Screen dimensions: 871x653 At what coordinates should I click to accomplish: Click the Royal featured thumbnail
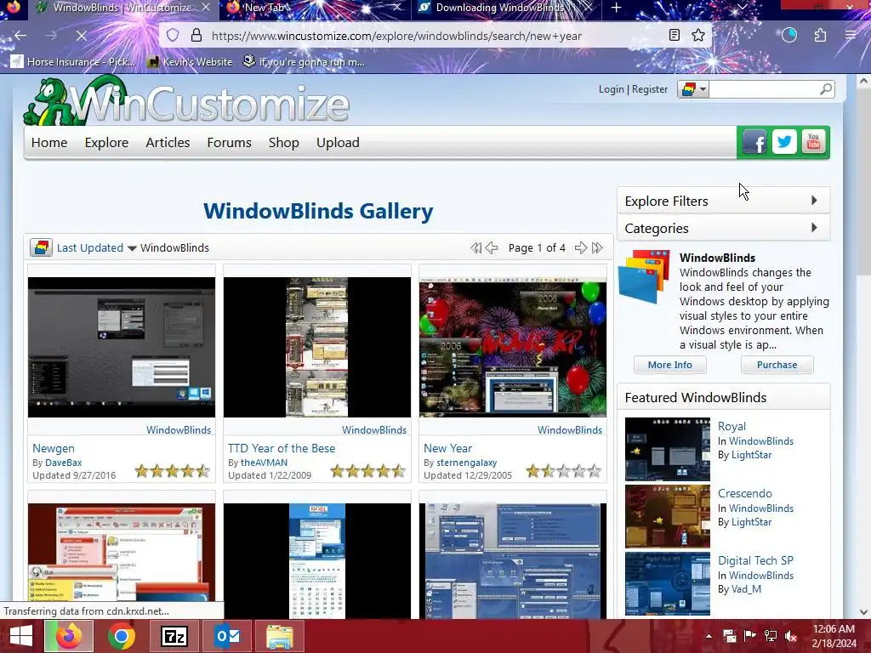[x=667, y=449]
